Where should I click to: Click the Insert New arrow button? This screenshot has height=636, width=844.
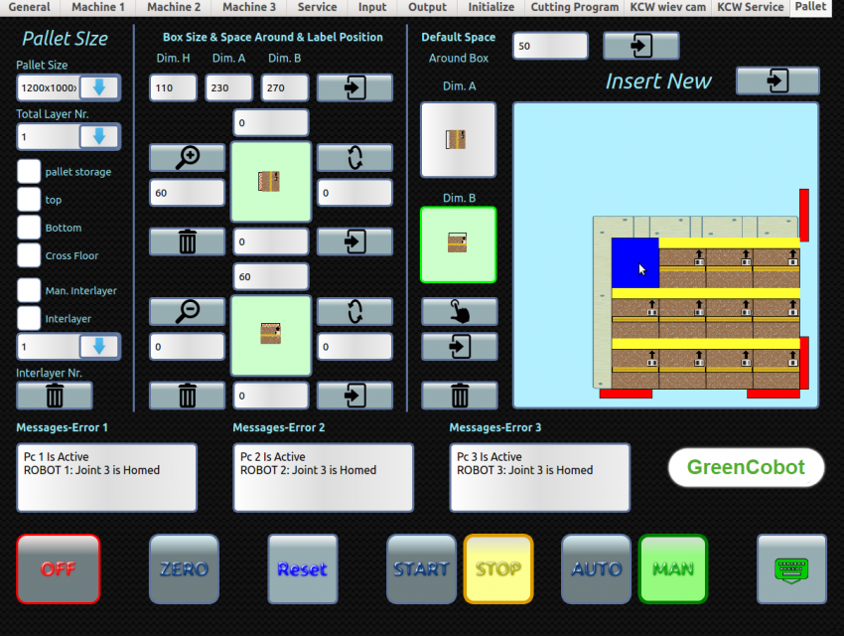pos(777,80)
